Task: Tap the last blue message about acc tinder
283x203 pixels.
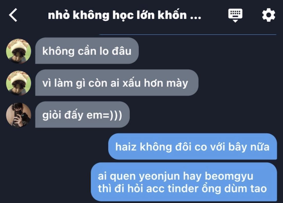Action: coord(184,182)
